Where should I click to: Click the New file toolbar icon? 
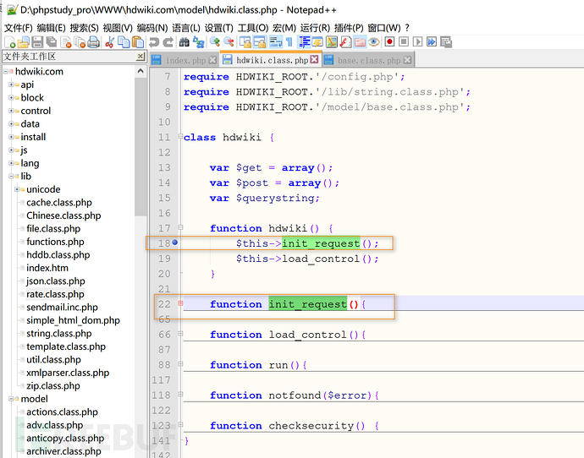click(x=9, y=42)
